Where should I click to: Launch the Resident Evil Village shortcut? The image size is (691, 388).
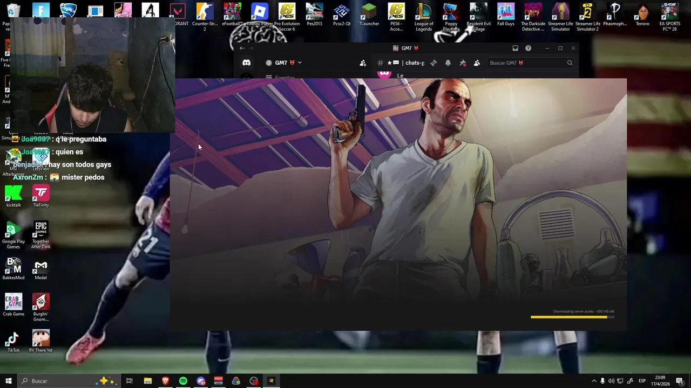(x=478, y=16)
